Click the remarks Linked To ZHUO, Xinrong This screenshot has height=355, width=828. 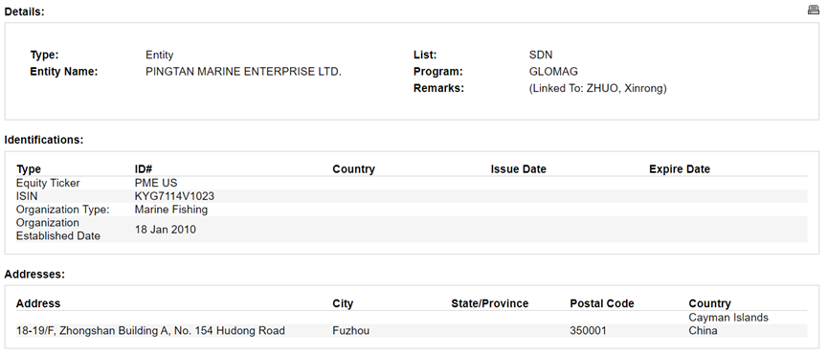tap(597, 89)
